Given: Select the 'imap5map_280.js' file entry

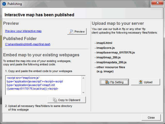Looking at the screenshot, I should point(108,57).
